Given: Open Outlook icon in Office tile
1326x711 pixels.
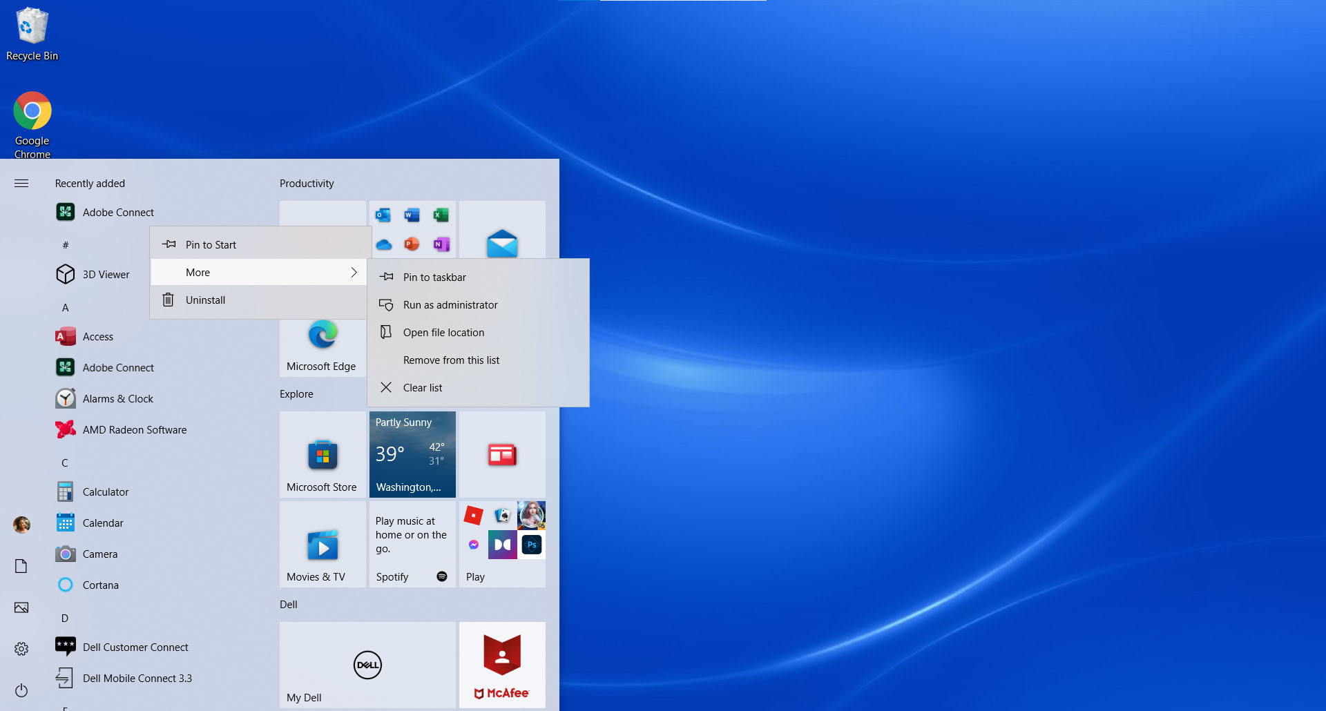Looking at the screenshot, I should pos(383,215).
